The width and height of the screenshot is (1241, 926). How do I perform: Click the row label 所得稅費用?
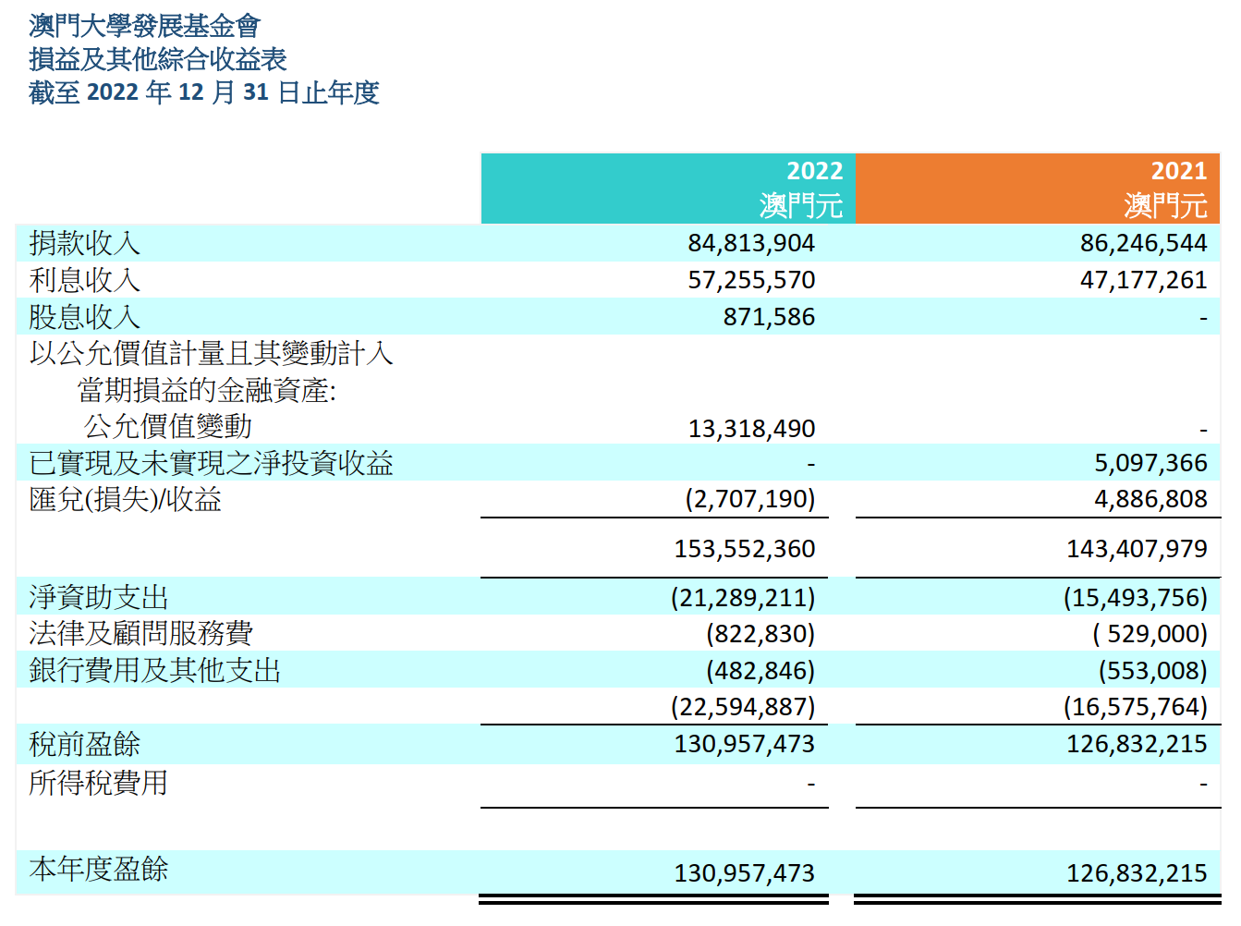pyautogui.click(x=99, y=783)
